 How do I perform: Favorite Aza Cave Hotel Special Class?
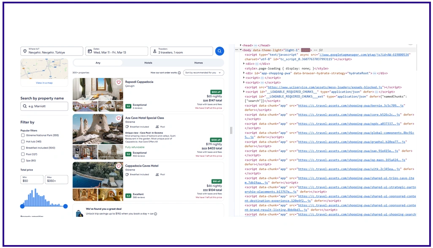tap(119, 119)
